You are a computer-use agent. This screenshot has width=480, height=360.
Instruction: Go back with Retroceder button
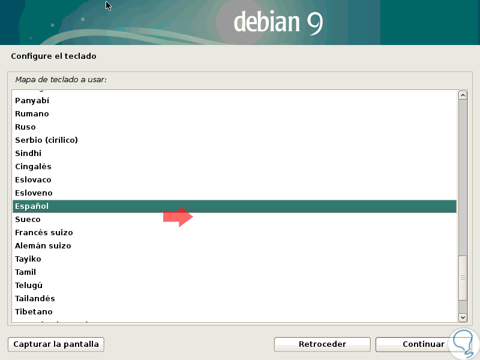(322, 344)
